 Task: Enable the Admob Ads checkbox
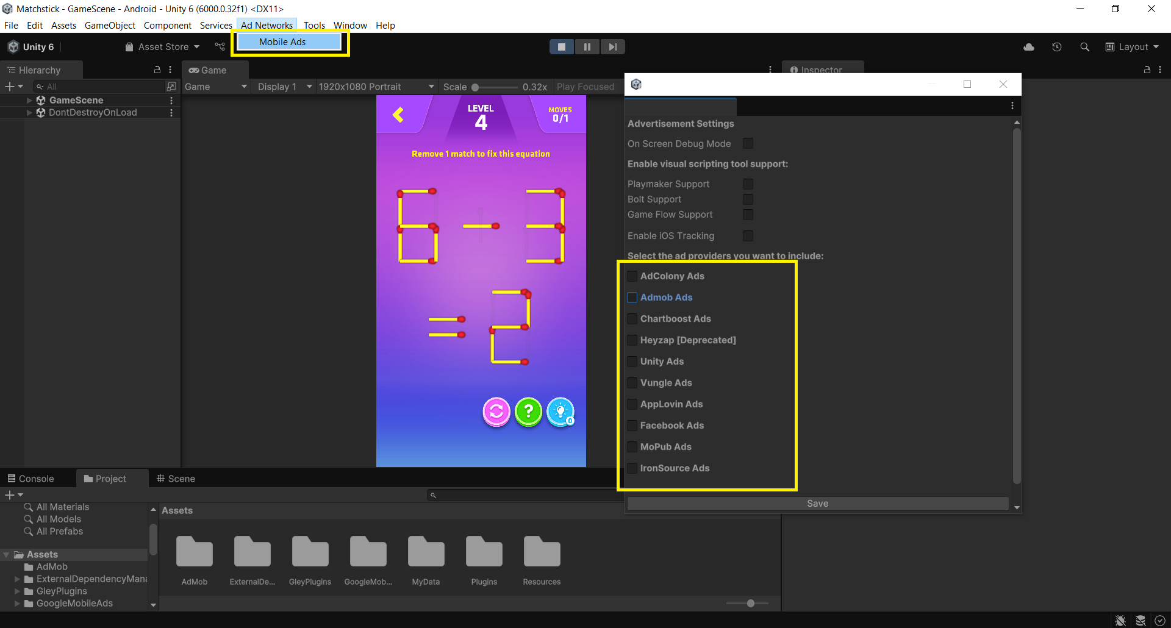632,298
